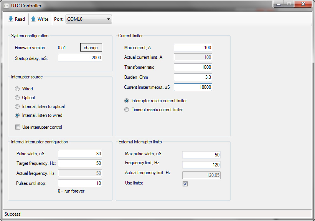Select Timeout resets current limiter

coord(127,110)
